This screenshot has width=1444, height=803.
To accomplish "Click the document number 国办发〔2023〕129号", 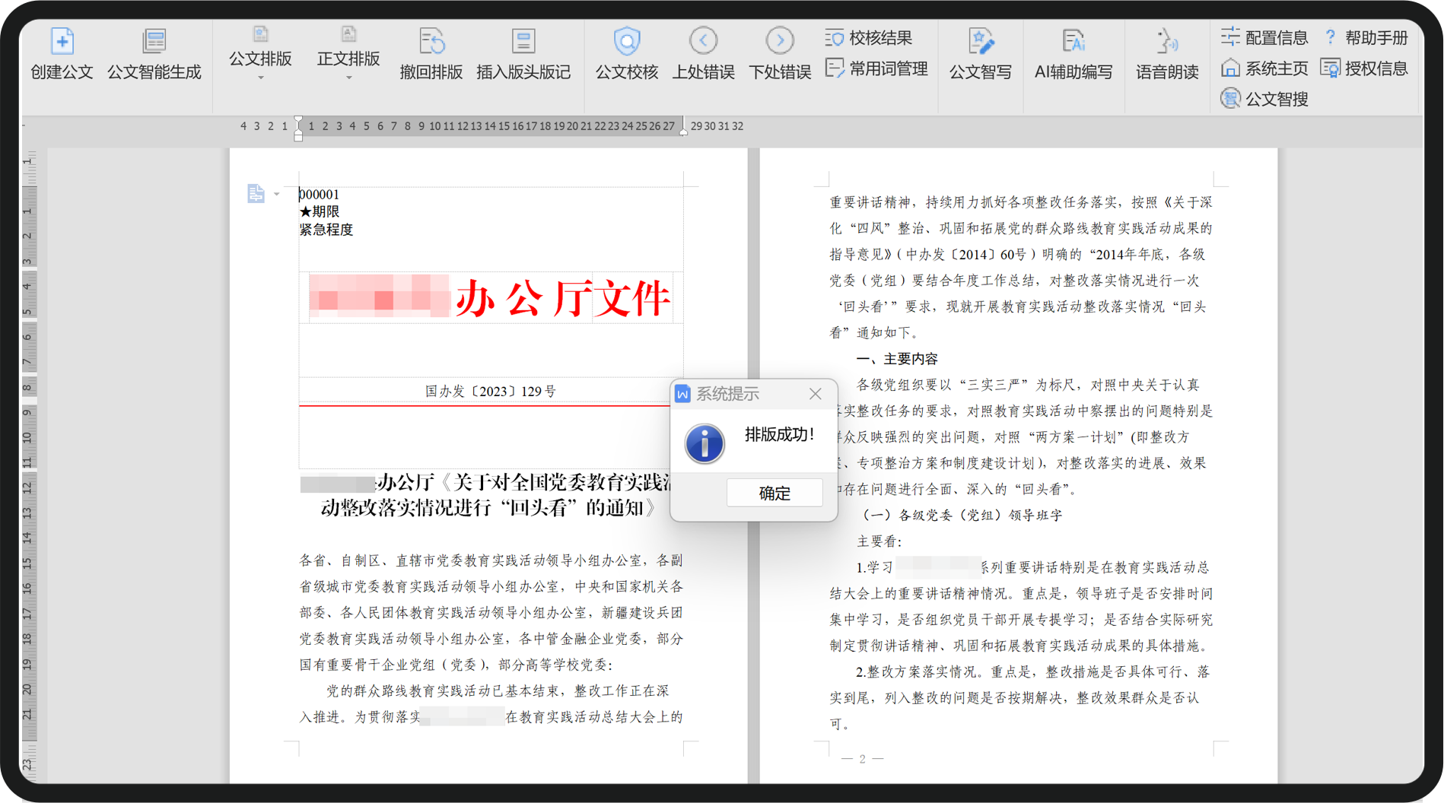I will (491, 392).
